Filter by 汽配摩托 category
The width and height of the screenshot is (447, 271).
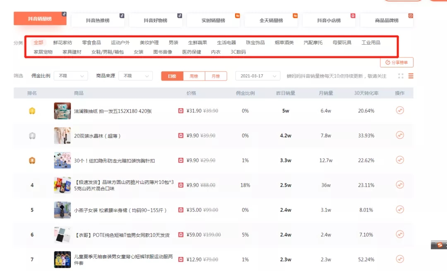313,43
